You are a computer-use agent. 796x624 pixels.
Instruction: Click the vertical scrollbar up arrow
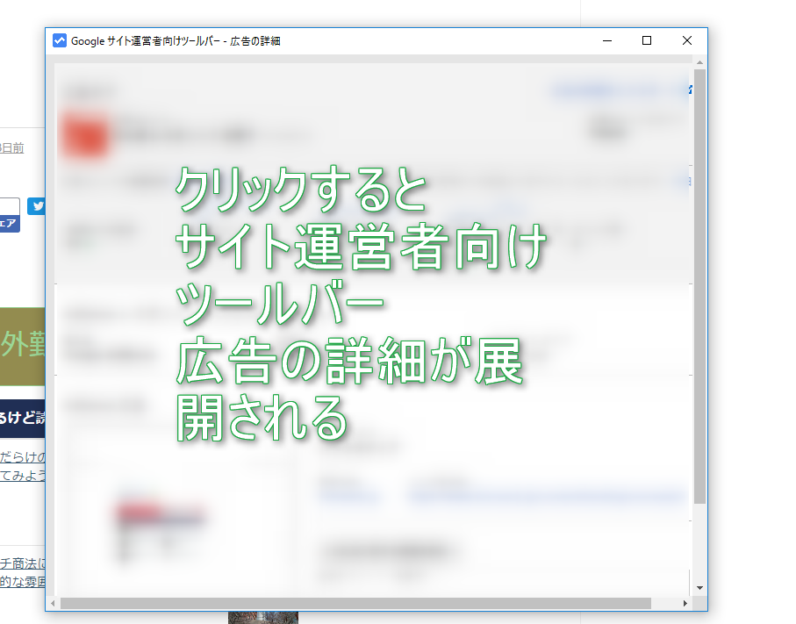click(700, 62)
